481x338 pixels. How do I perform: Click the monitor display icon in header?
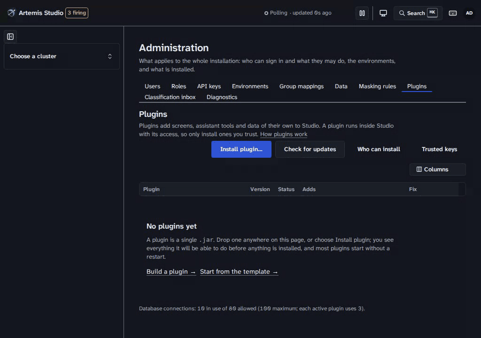click(x=383, y=13)
